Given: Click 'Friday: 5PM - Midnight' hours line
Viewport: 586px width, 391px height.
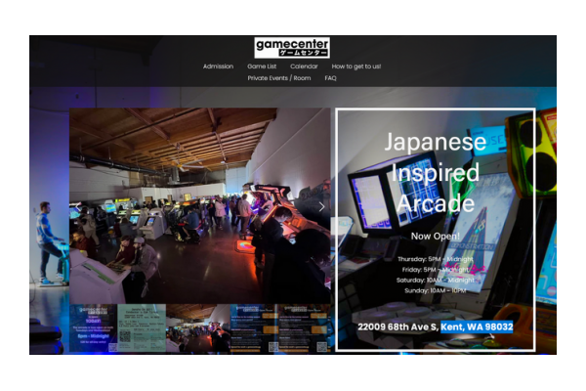Looking at the screenshot, I should point(436,270).
